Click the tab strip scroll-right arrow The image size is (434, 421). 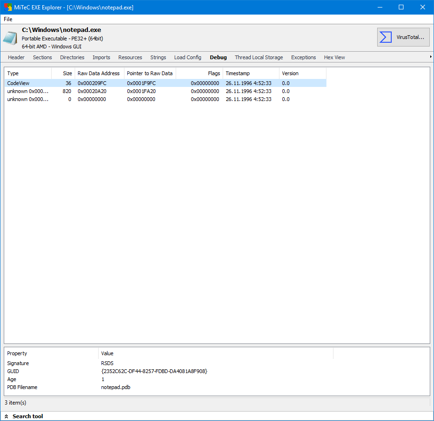pos(431,57)
